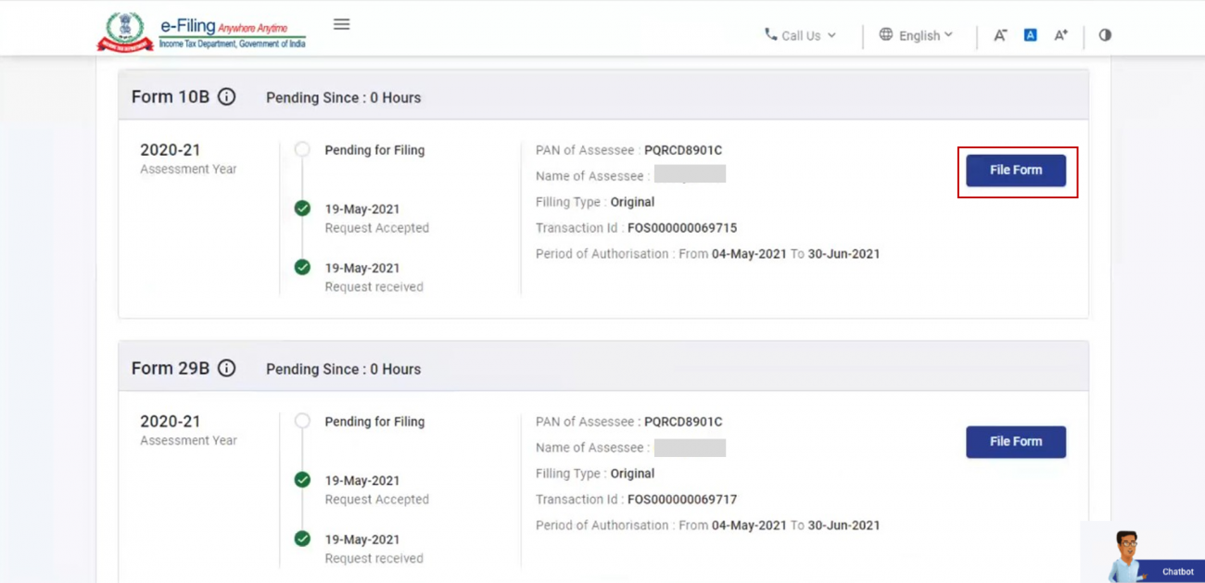
Task: Click File Form for Form 10B
Action: 1016,171
